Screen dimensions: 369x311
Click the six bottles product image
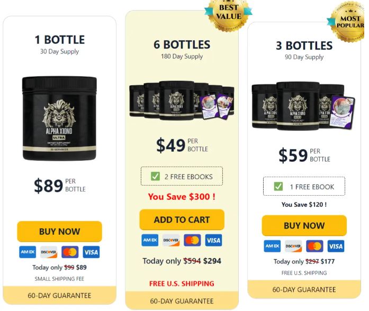[182, 100]
